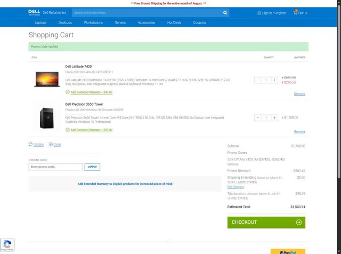This screenshot has height=254, width=341.
Task: Click the reCAPTCHA badge
Action: click(x=7, y=245)
